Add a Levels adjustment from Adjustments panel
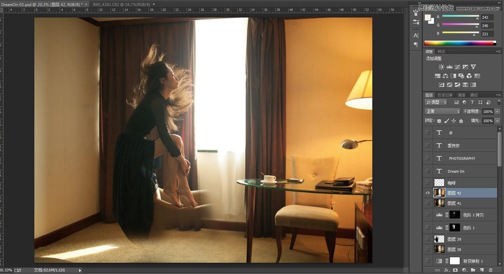The width and height of the screenshot is (504, 274). click(x=449, y=67)
